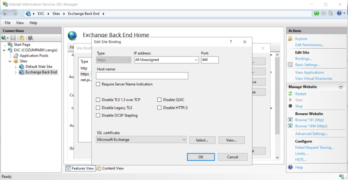Open dropdown arrow beside the toolbar help icon
Viewport: 348px width, 180px height.
click(344, 14)
